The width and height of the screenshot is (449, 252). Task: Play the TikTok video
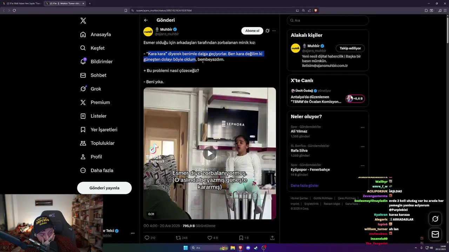pos(209,153)
